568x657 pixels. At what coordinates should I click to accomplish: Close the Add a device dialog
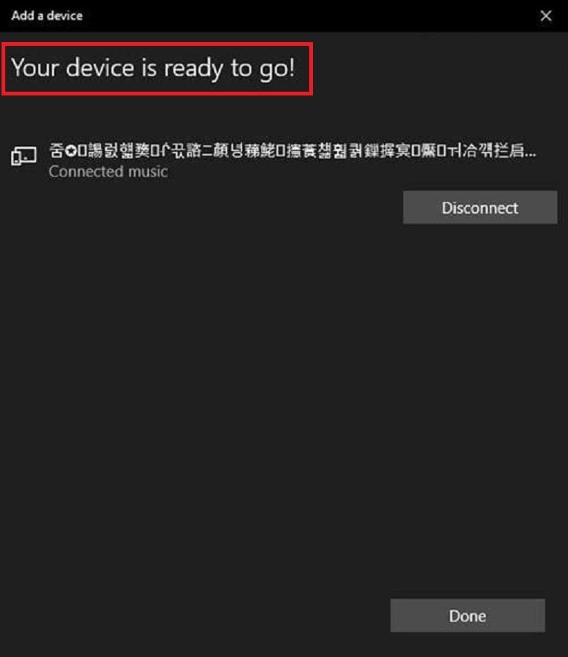point(545,16)
